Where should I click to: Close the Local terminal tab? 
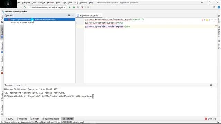(x=22, y=85)
